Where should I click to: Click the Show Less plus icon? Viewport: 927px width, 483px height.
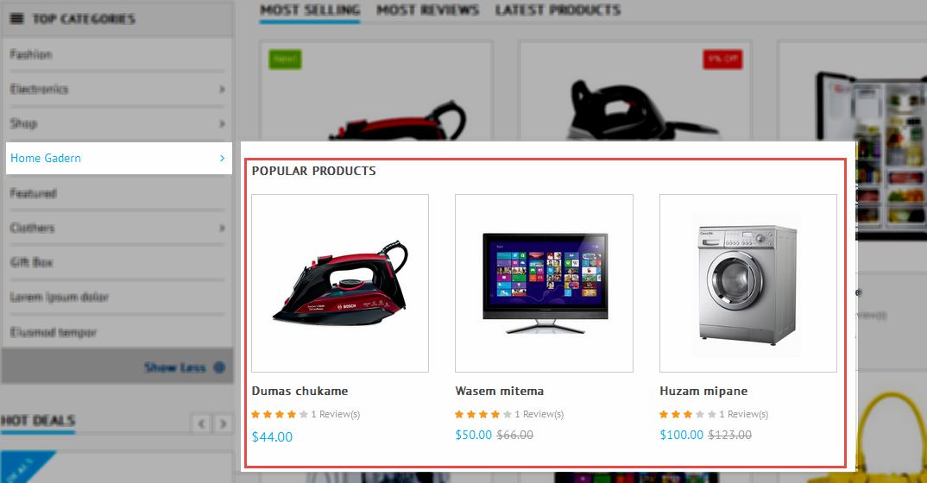(x=219, y=367)
